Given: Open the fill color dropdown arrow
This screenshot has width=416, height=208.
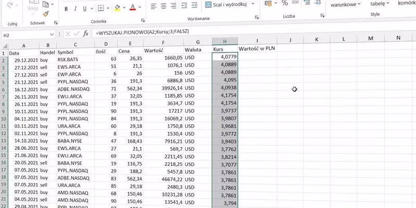Looking at the screenshot, I should tap(124, 8).
